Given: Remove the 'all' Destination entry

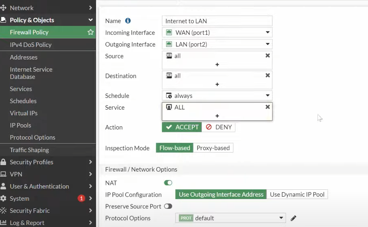Looking at the screenshot, I should [267, 75].
